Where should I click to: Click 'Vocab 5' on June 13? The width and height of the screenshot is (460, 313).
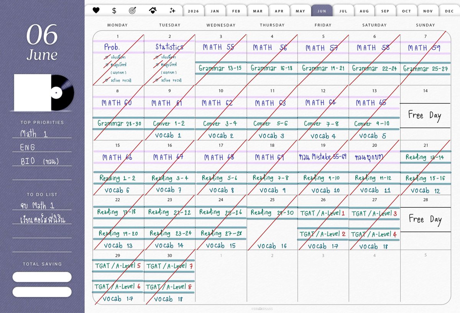373,136
